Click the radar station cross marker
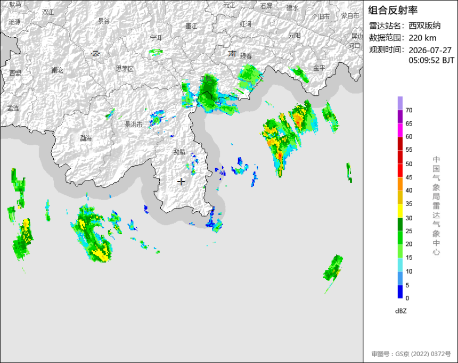 click(x=181, y=181)
